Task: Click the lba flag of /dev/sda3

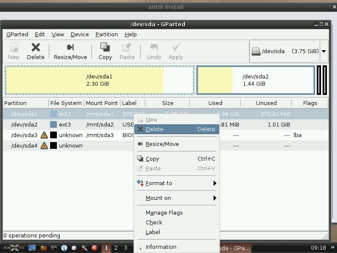Action: (297, 135)
